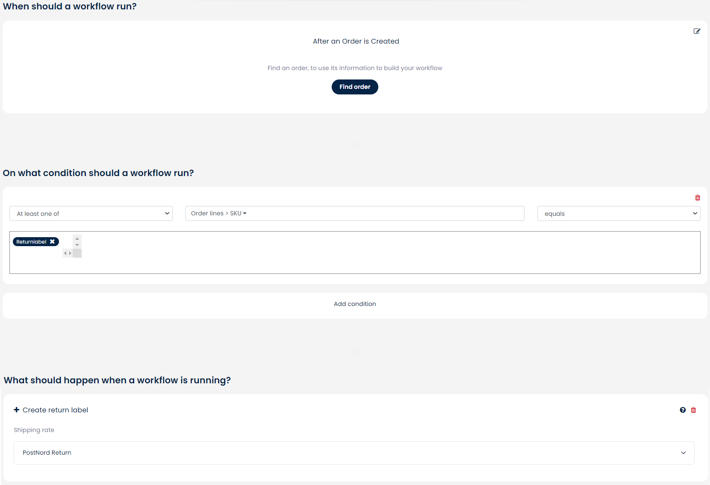This screenshot has height=485, width=710.
Task: Open the "At least one of" dropdown
Action: pyautogui.click(x=91, y=214)
